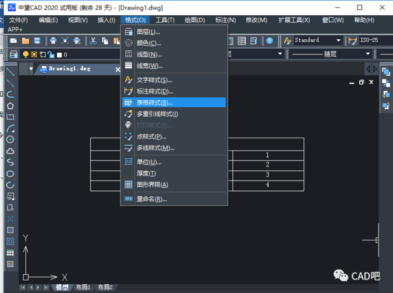Choose 线型(N)... menu entry
The image size is (393, 293).
coord(174,54)
